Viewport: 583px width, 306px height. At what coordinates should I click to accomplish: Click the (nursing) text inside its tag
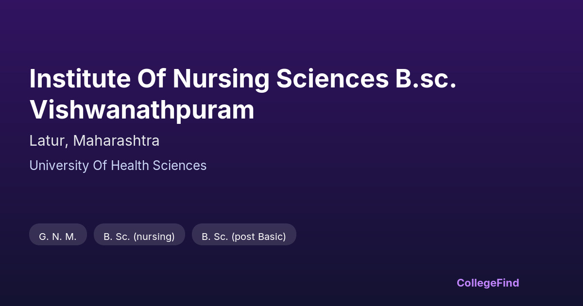pos(154,237)
